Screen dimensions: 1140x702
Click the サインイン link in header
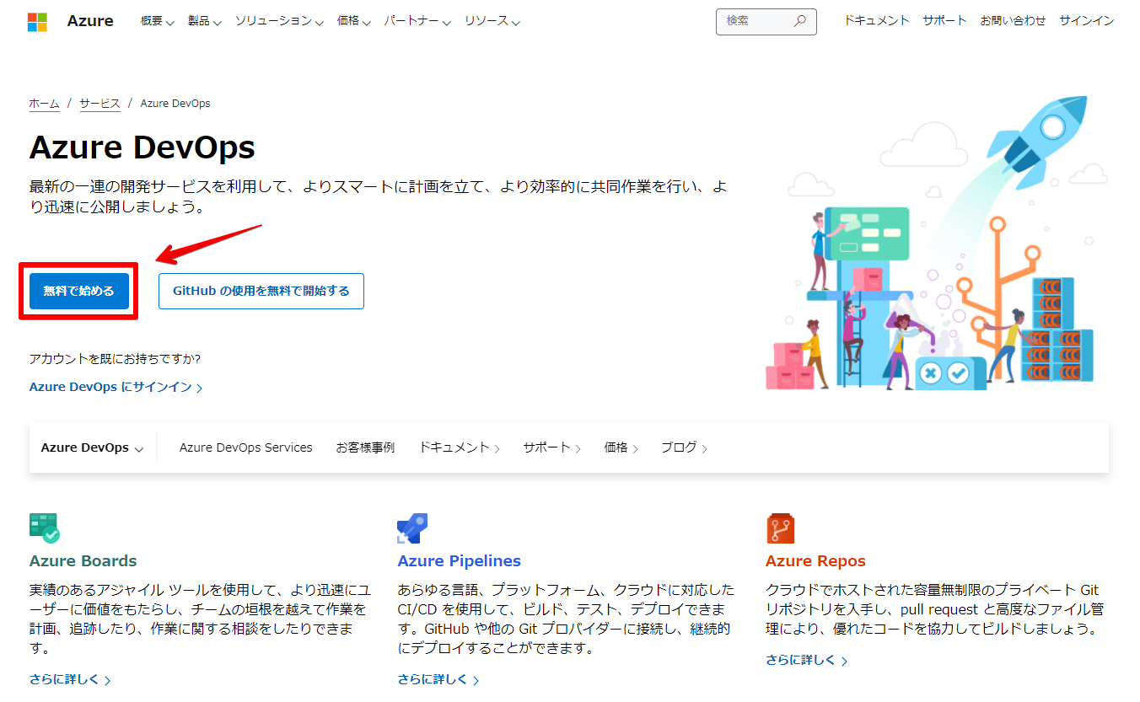click(1086, 21)
